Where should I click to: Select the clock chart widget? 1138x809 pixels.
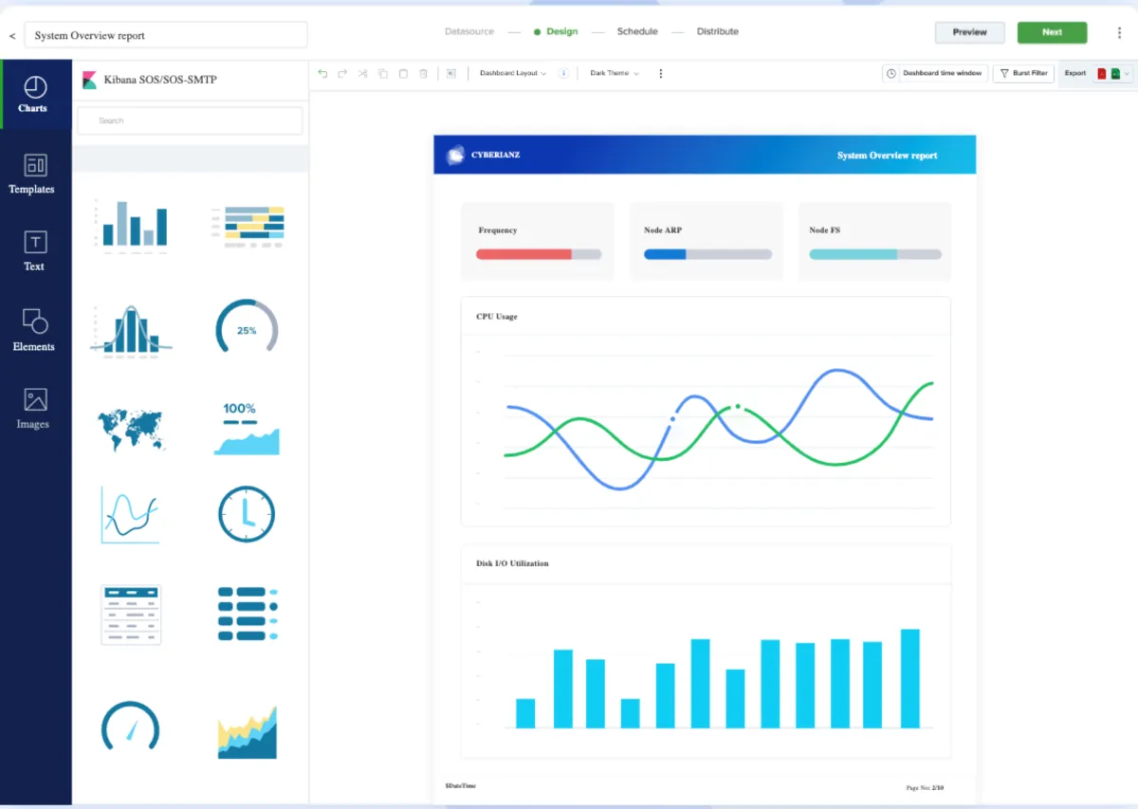[x=247, y=515]
